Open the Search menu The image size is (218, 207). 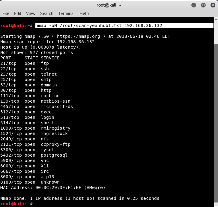(47, 13)
